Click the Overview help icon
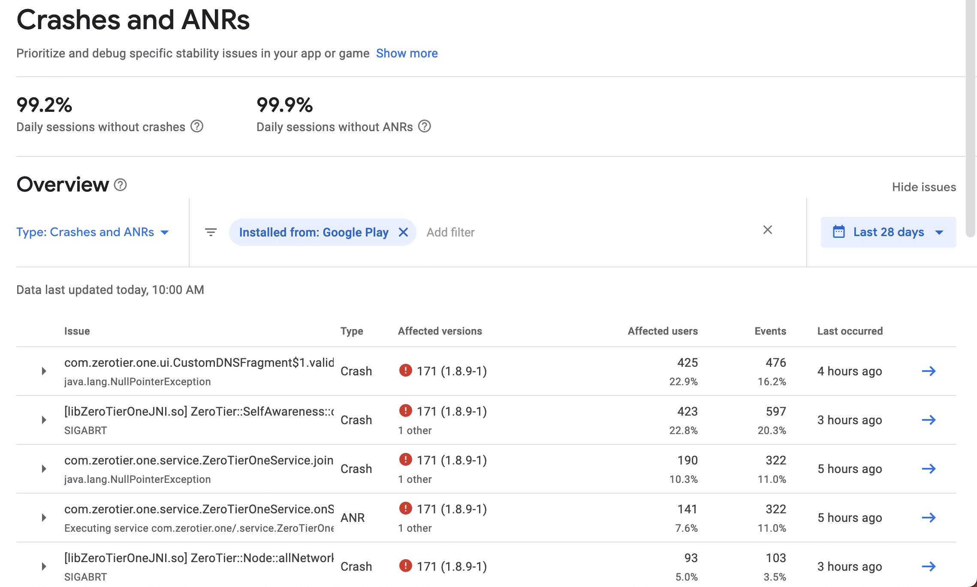Viewport: 977px width, 587px height. point(121,185)
